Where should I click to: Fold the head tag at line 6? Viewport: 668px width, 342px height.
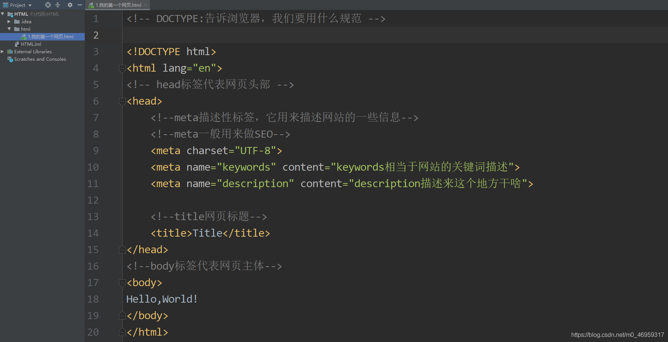[x=122, y=101]
